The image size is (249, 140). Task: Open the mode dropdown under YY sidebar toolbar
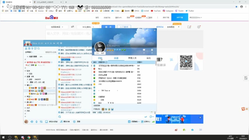(29, 52)
